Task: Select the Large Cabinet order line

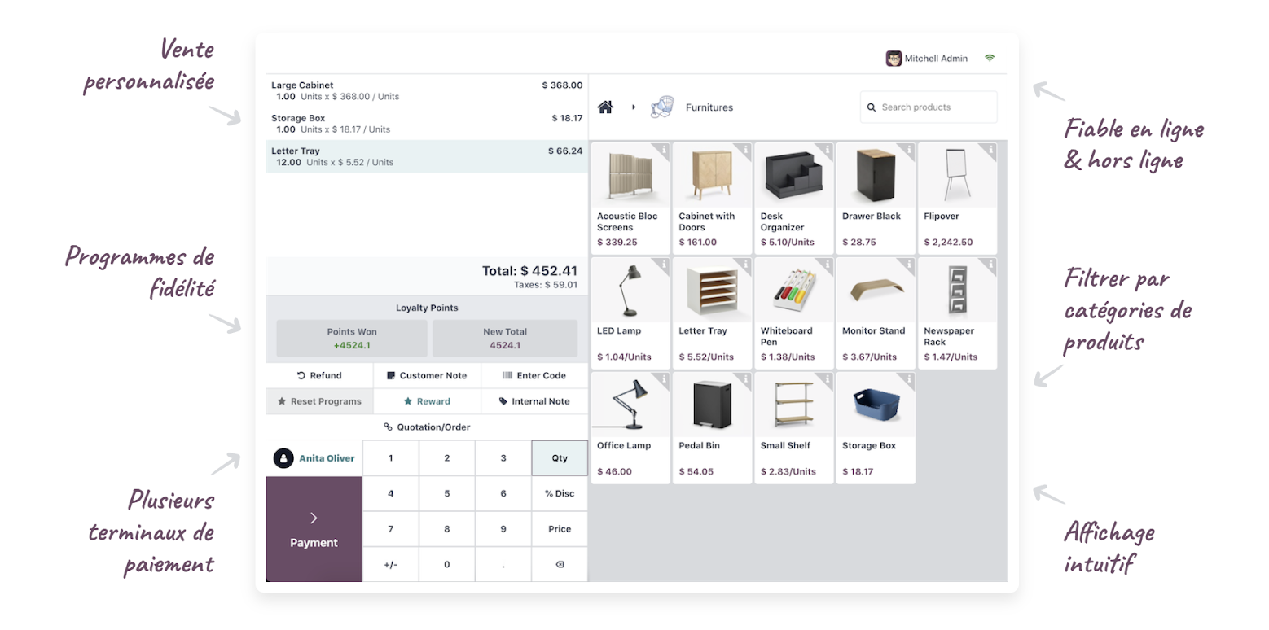Action: click(x=427, y=90)
